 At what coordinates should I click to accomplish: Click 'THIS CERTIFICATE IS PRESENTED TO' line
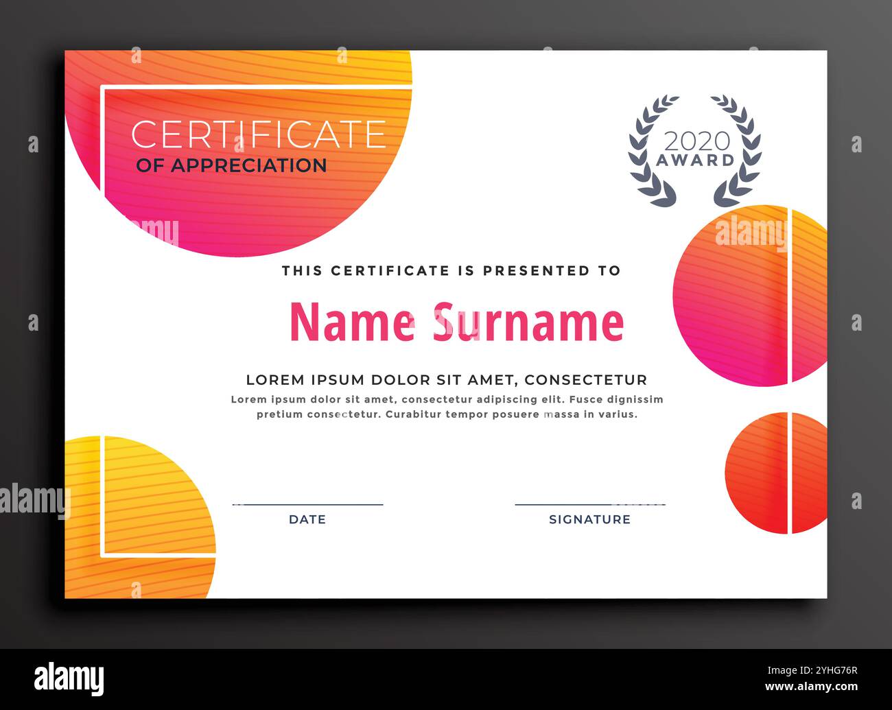pos(451,270)
